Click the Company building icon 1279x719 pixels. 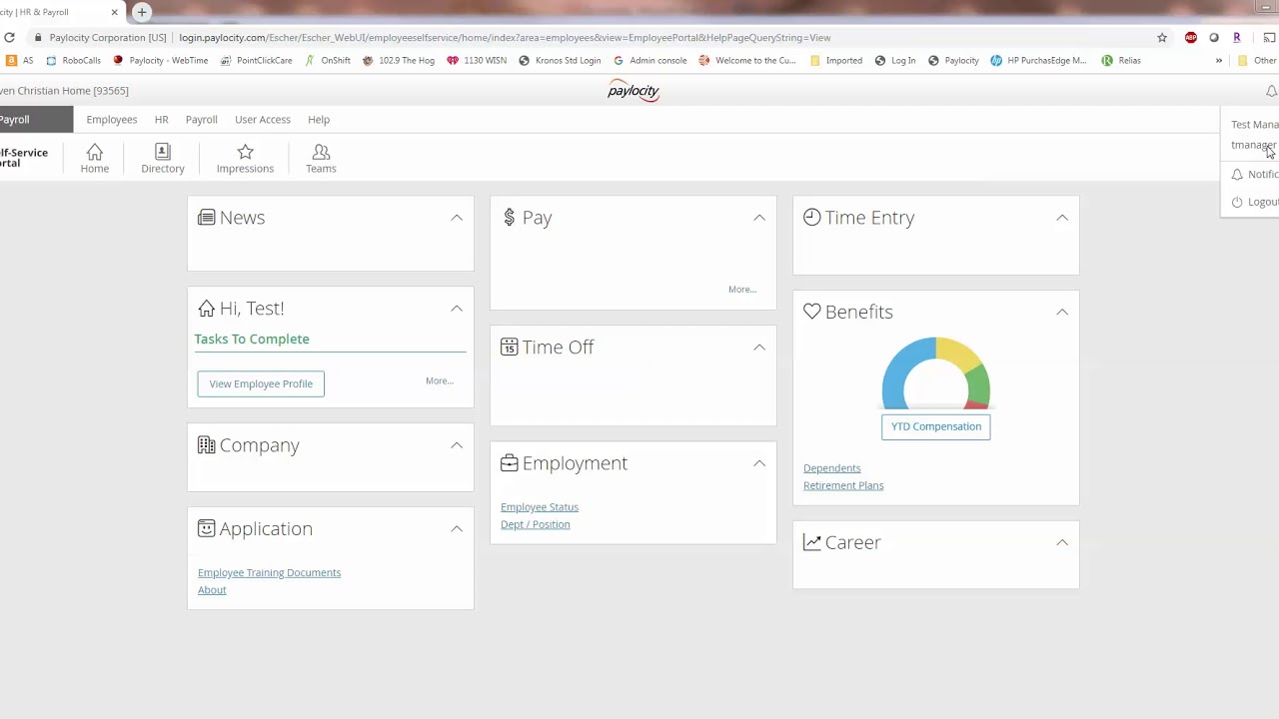[x=206, y=445]
